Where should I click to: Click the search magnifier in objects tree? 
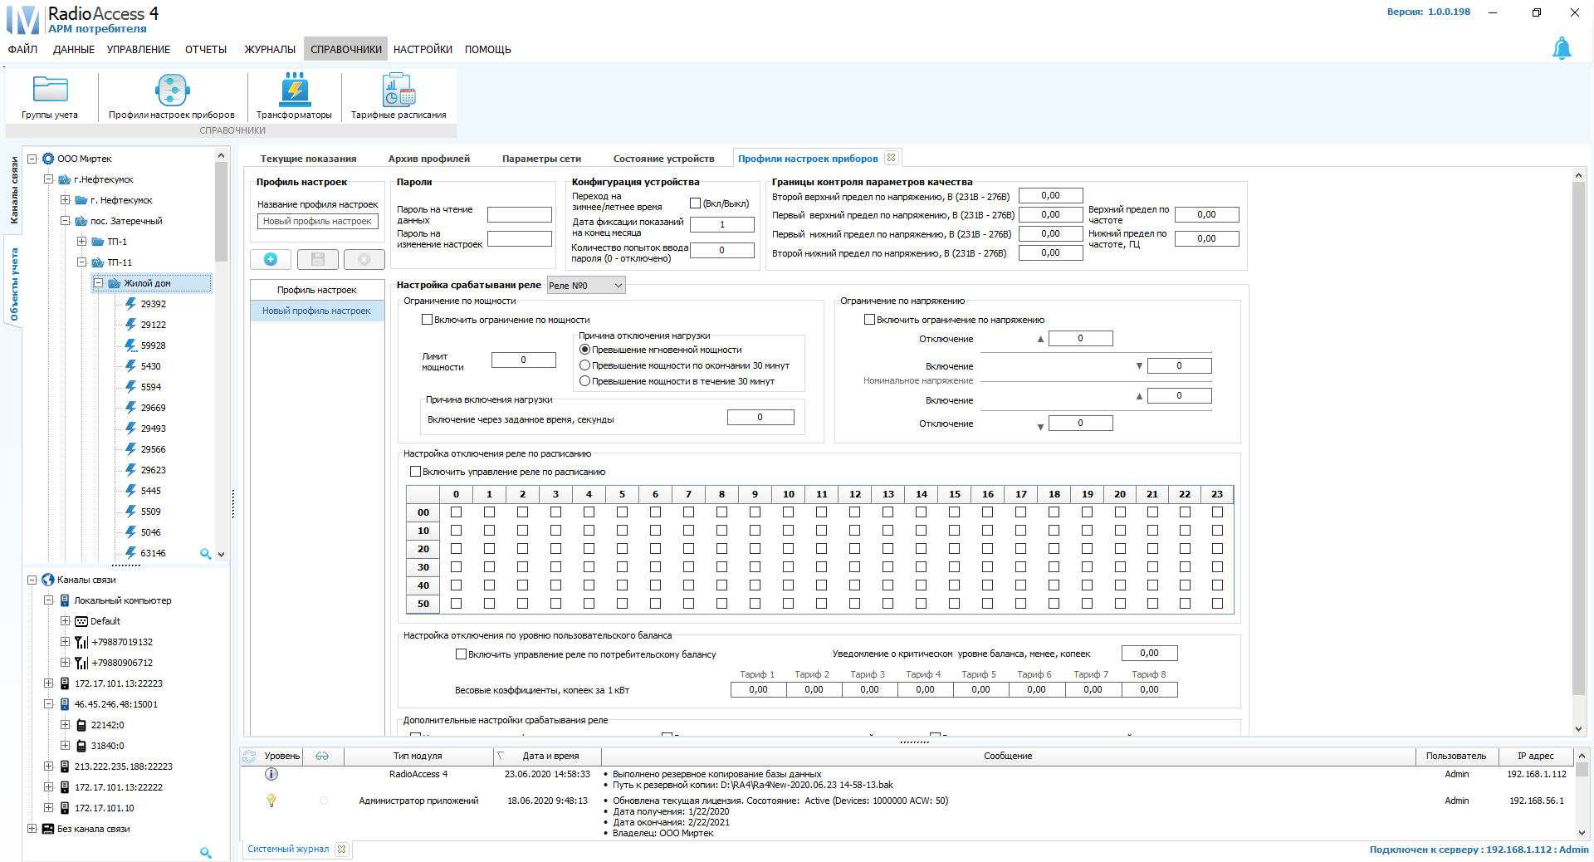(205, 554)
